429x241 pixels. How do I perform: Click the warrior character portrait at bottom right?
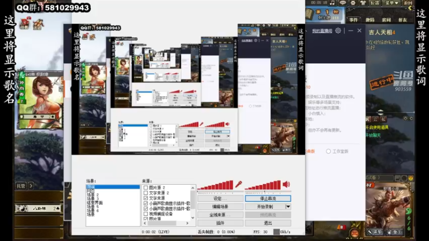(x=388, y=209)
